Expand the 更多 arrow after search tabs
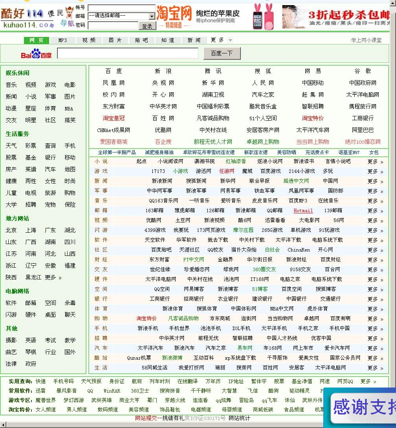396x428 pixels. click(x=230, y=40)
